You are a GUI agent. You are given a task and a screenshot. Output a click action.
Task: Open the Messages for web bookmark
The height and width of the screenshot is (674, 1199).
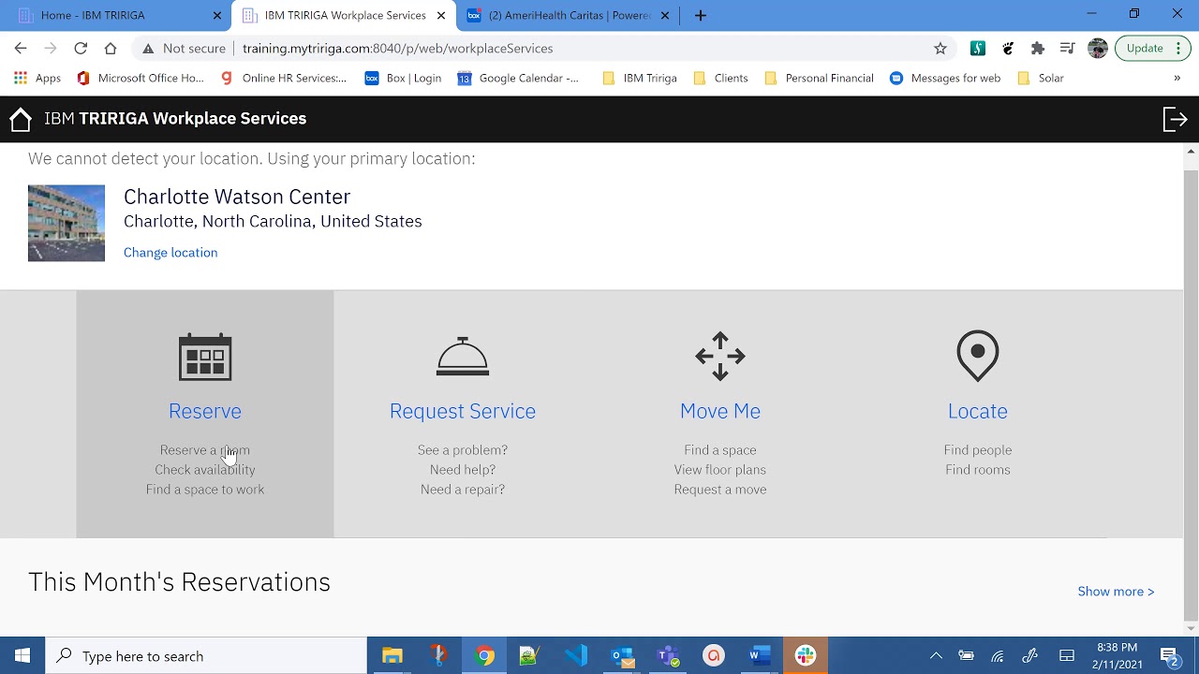(945, 79)
